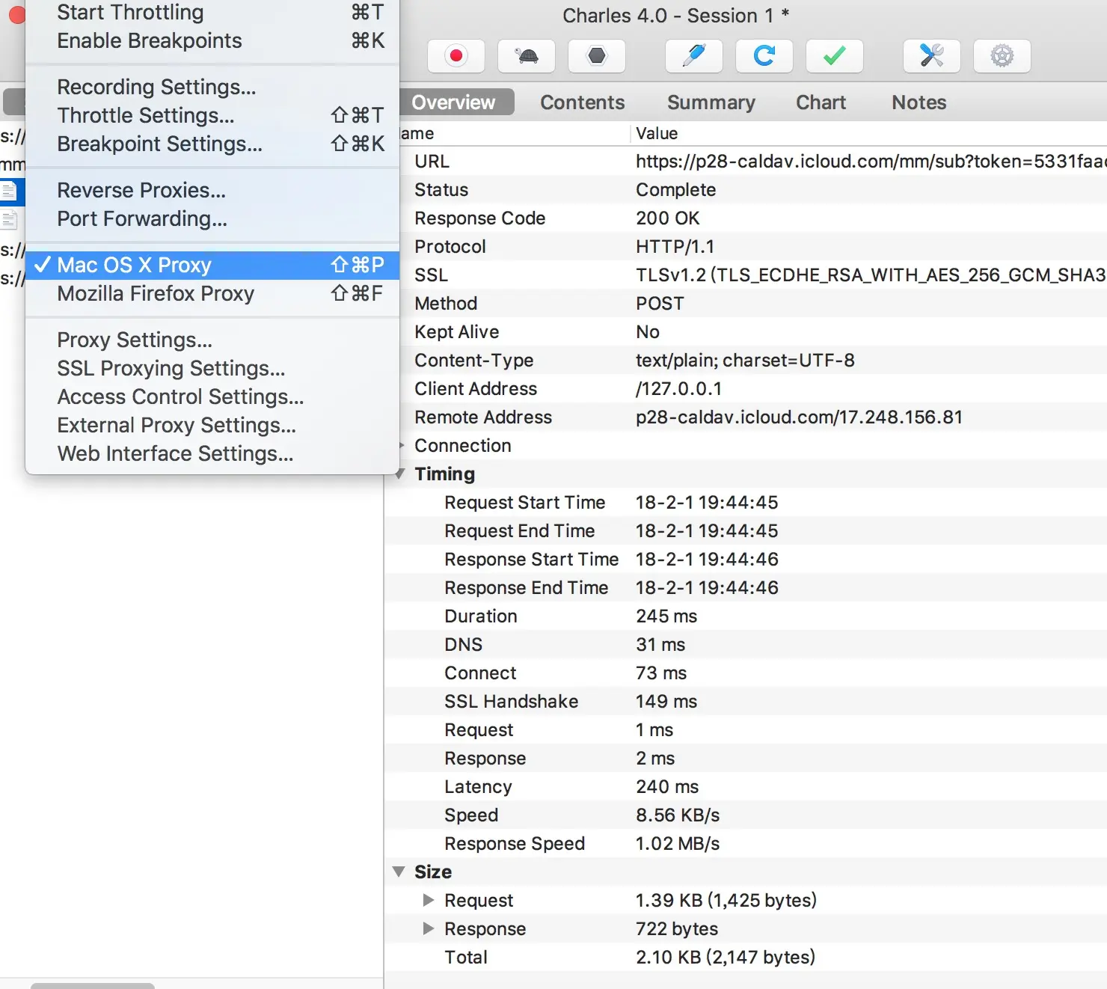
Task: Select the Status Complete row
Action: coord(746,190)
